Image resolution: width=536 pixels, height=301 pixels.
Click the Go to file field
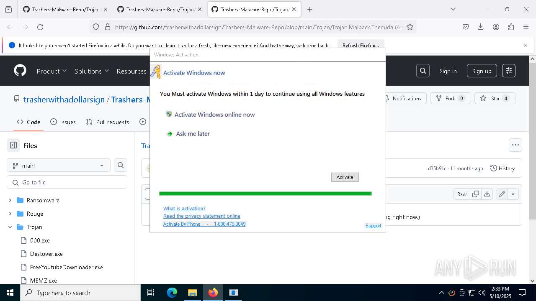67,182
